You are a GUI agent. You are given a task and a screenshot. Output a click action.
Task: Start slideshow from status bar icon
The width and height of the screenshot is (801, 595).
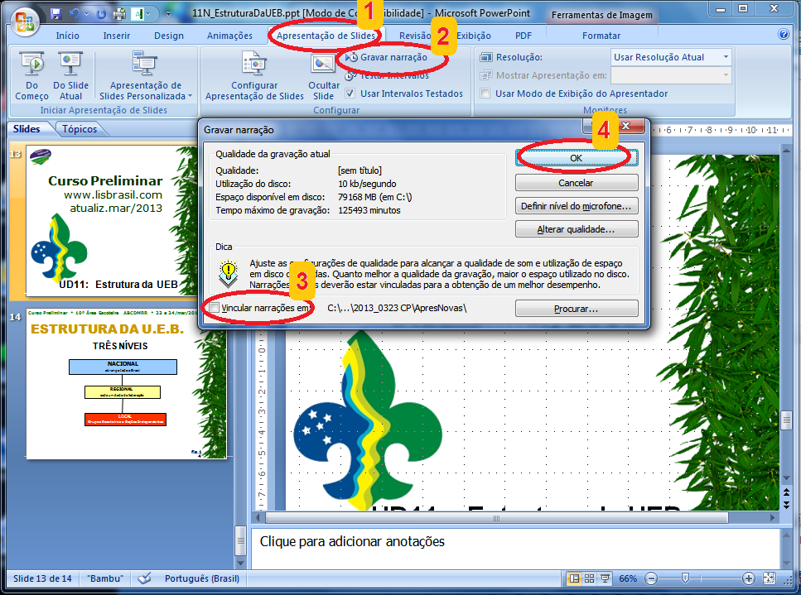tap(606, 578)
